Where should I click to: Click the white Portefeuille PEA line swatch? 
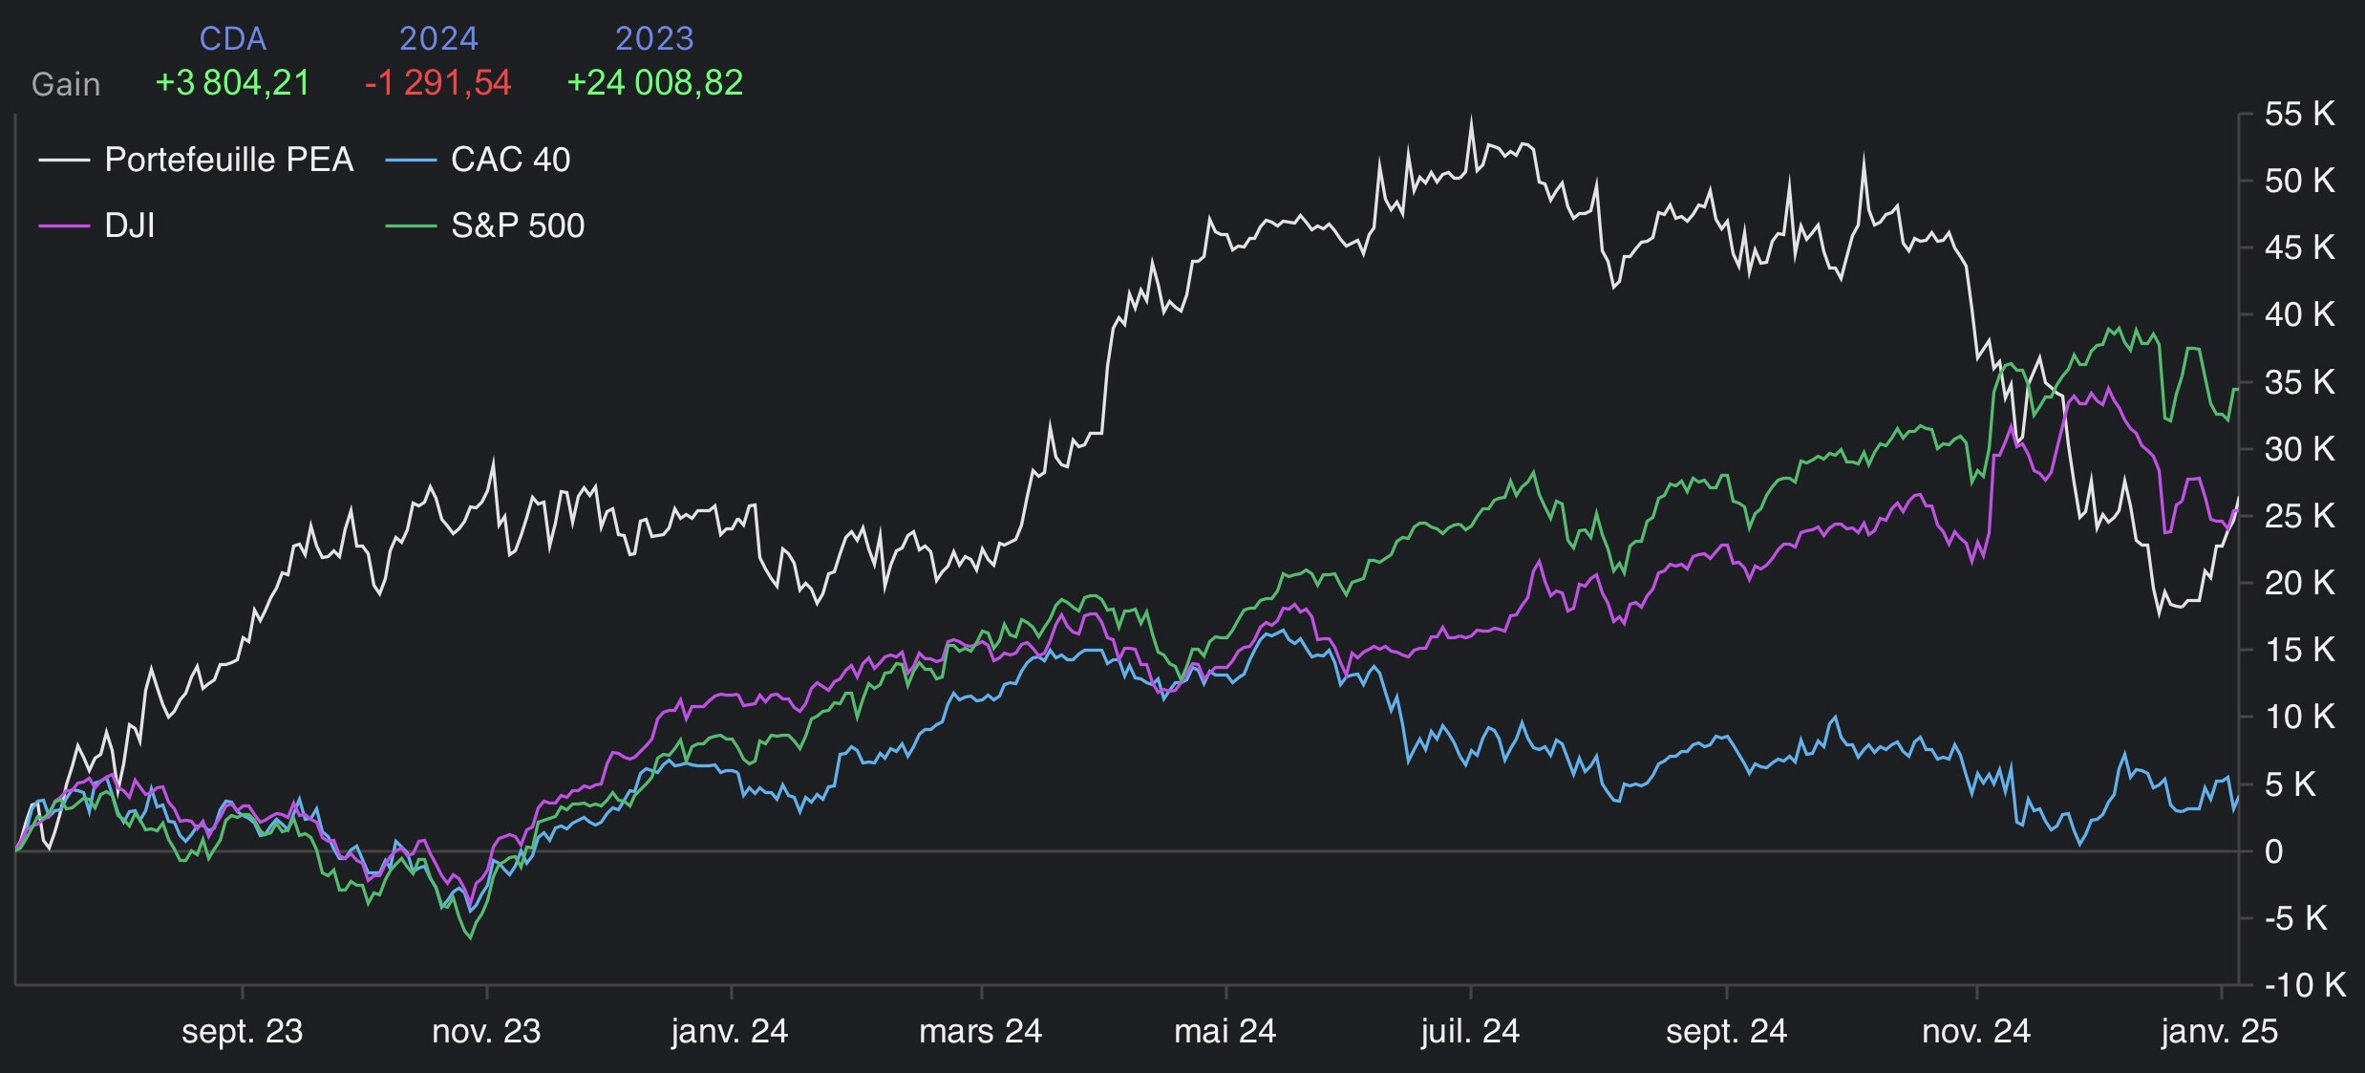pos(64,160)
